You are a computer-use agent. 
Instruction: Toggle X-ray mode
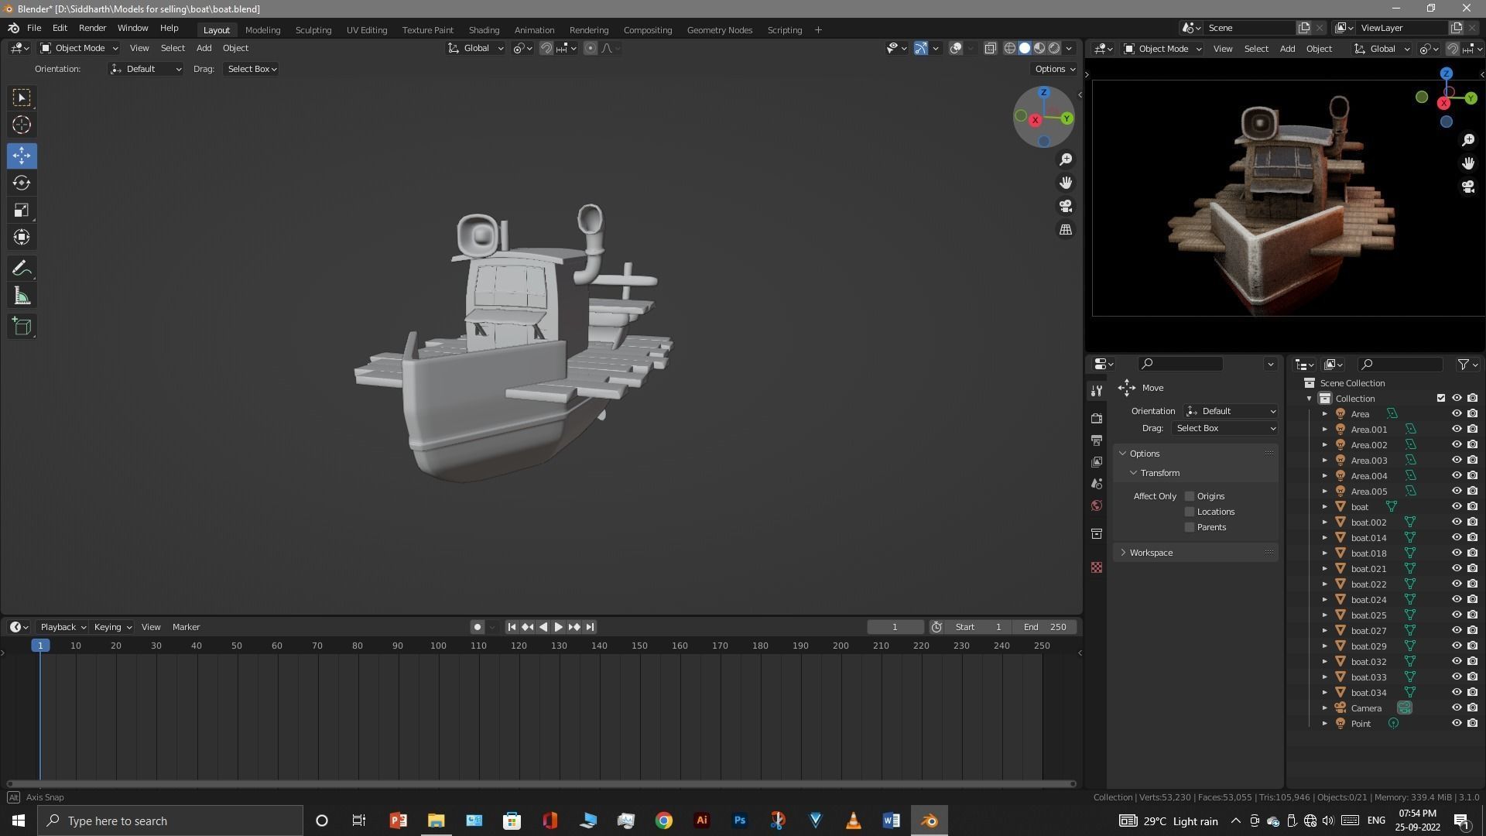tap(990, 48)
